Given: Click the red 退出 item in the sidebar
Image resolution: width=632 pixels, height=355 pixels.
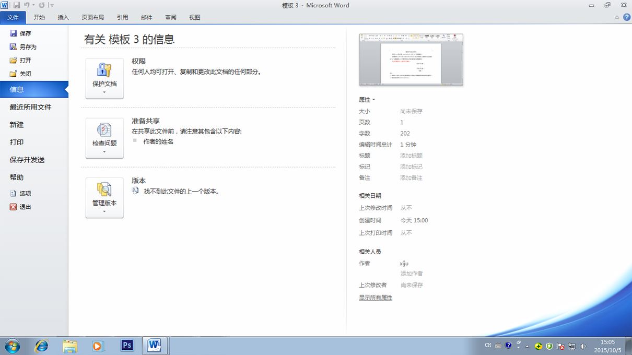Looking at the screenshot, I should (x=21, y=207).
